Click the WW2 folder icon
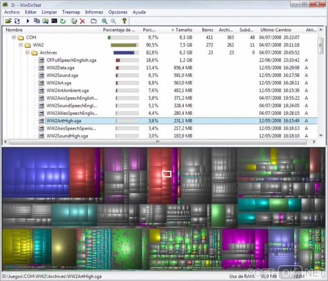 click(x=28, y=45)
